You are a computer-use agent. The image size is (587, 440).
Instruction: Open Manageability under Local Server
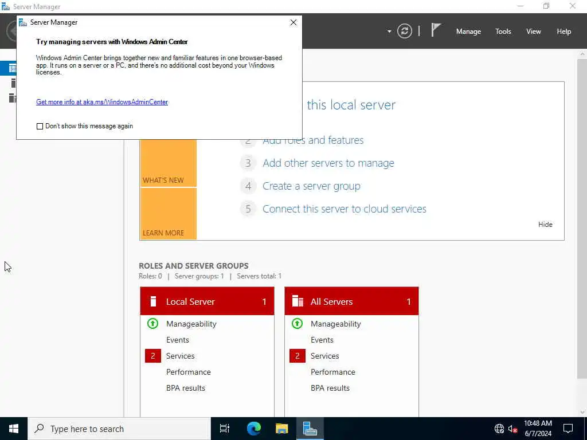[191, 324]
